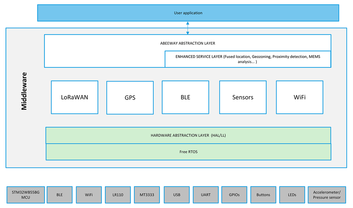This screenshot has width=353, height=208.
Task: Open the Hardware Abstraction Layer (HAL/LL) bar
Action: [x=188, y=135]
